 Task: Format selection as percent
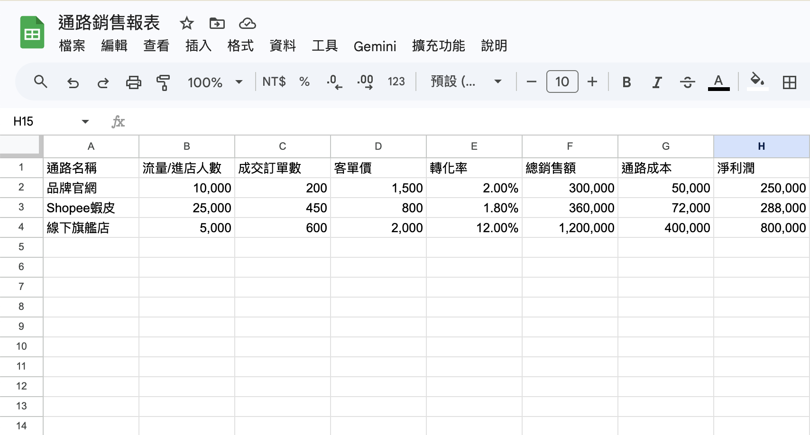[x=304, y=82]
